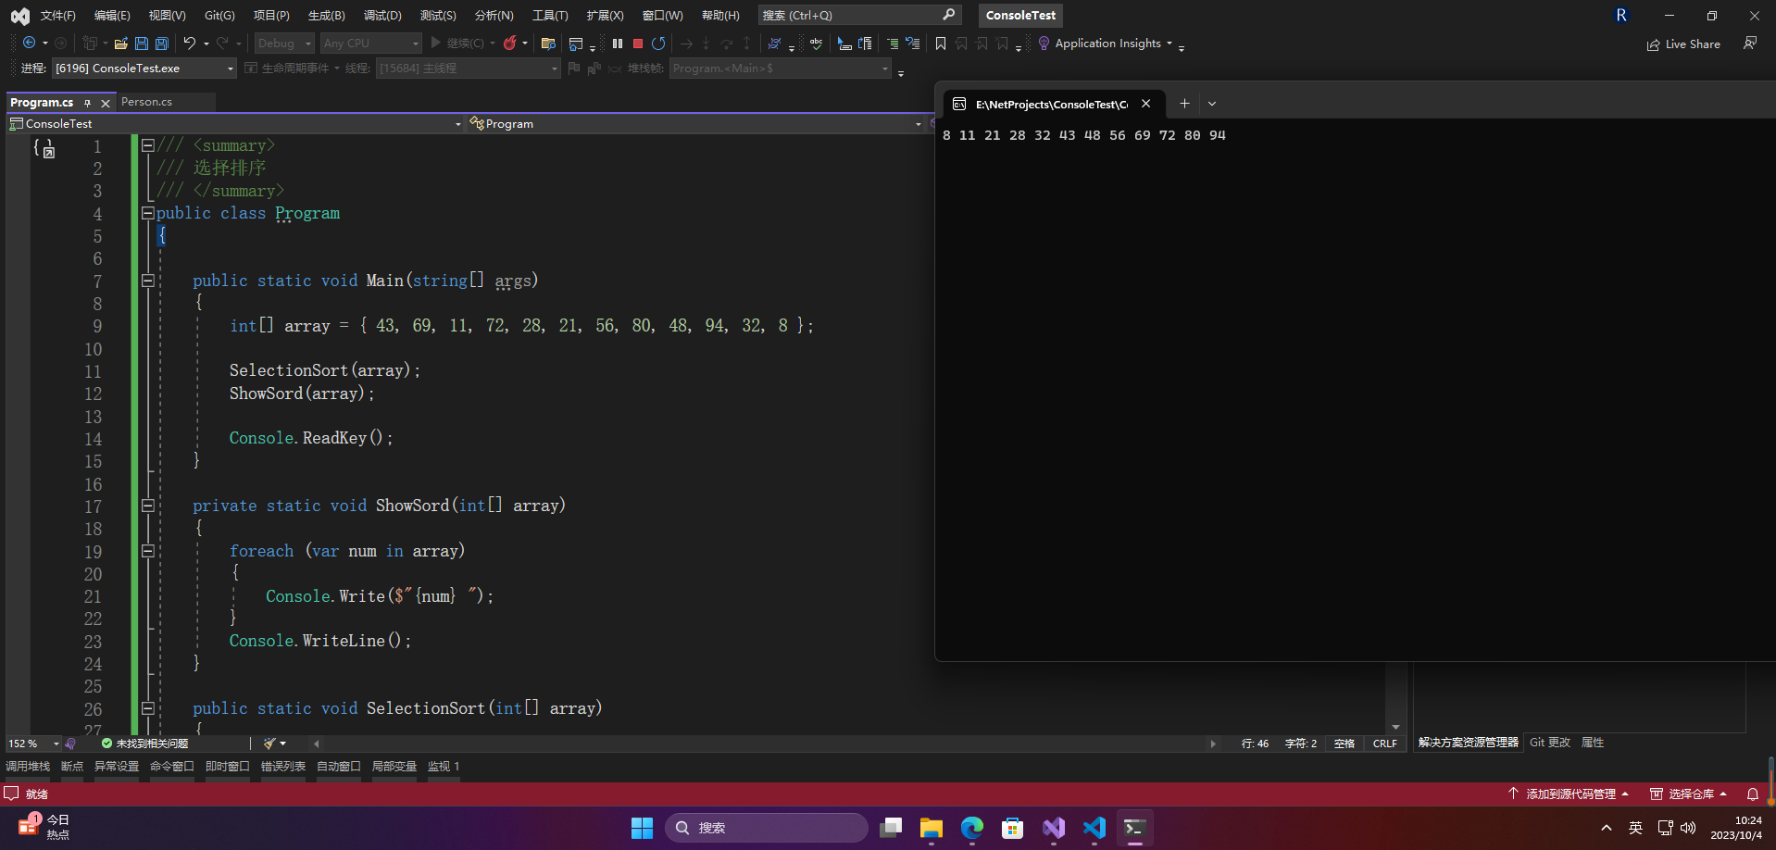Open the Git(G) menu
1776x850 pixels.
coord(219,16)
